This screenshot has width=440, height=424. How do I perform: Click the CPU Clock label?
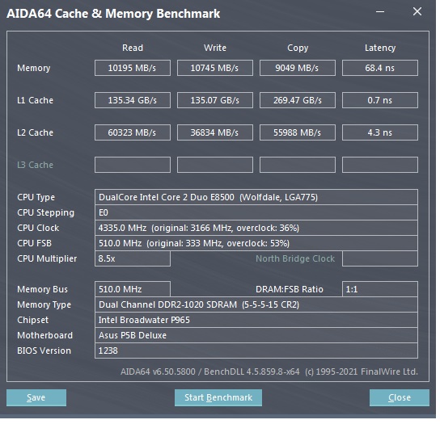coord(38,228)
